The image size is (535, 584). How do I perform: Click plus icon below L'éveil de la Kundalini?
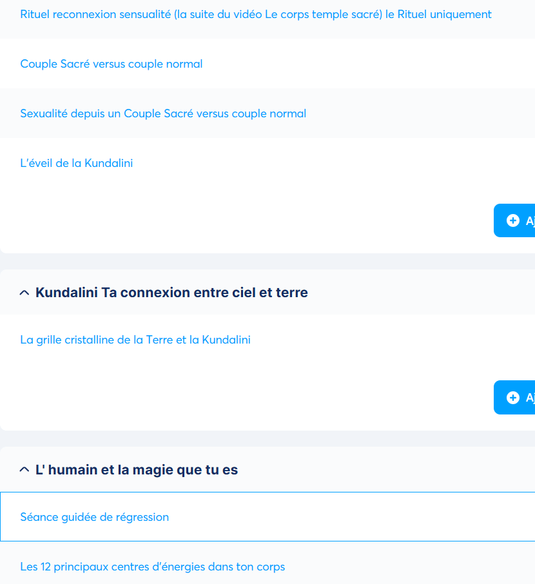[513, 220]
